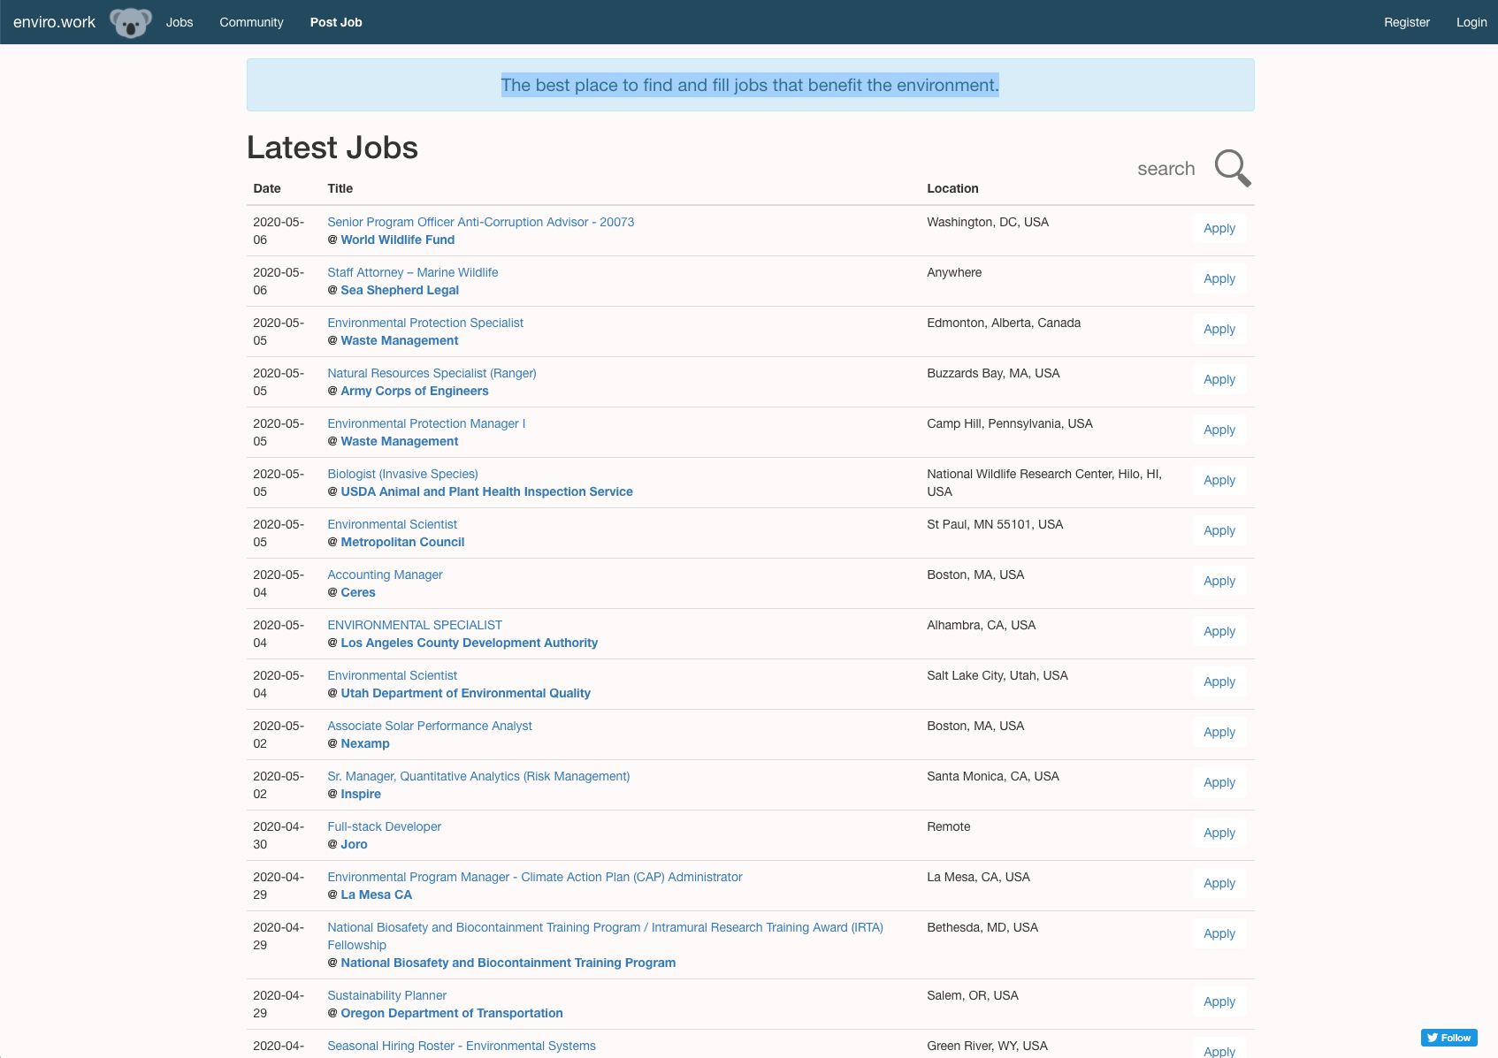This screenshot has width=1498, height=1058.
Task: Click the Location column header
Action: (x=952, y=188)
